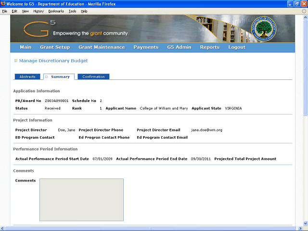308x231 pixels.
Task: Open the Tools menu
Action: point(73,11)
